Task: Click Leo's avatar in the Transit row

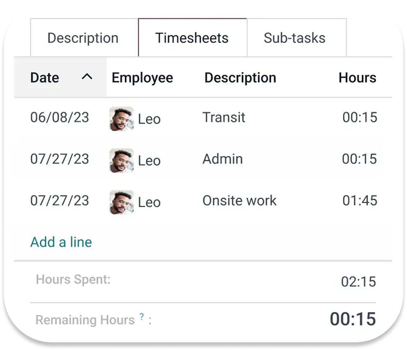Action: [x=122, y=119]
